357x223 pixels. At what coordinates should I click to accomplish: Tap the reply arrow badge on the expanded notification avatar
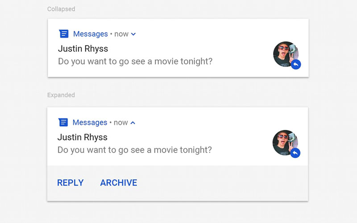pyautogui.click(x=295, y=153)
